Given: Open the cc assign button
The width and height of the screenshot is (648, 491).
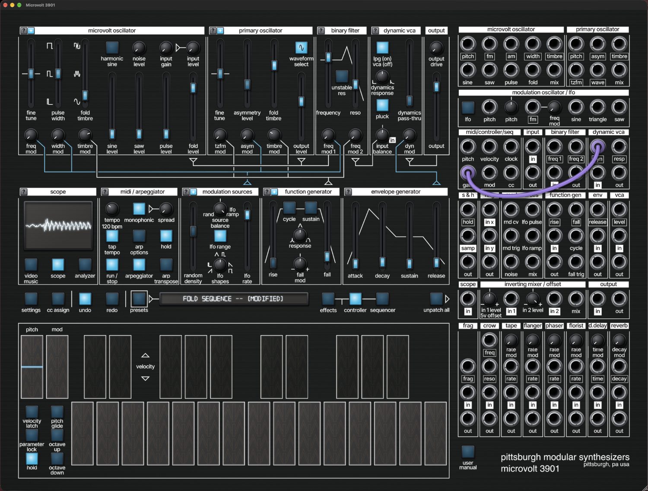Looking at the screenshot, I should pos(58,299).
